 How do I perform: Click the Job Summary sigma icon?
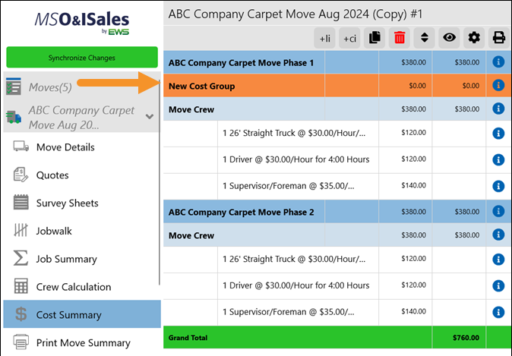21,259
